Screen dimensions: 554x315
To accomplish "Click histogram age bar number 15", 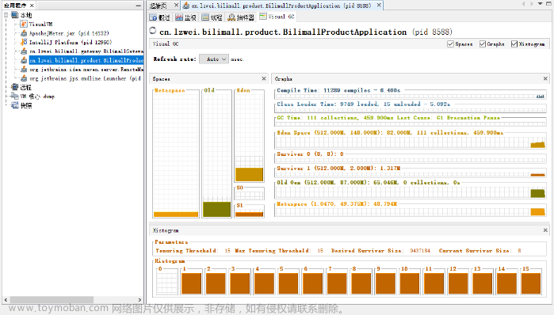I will (531, 283).
